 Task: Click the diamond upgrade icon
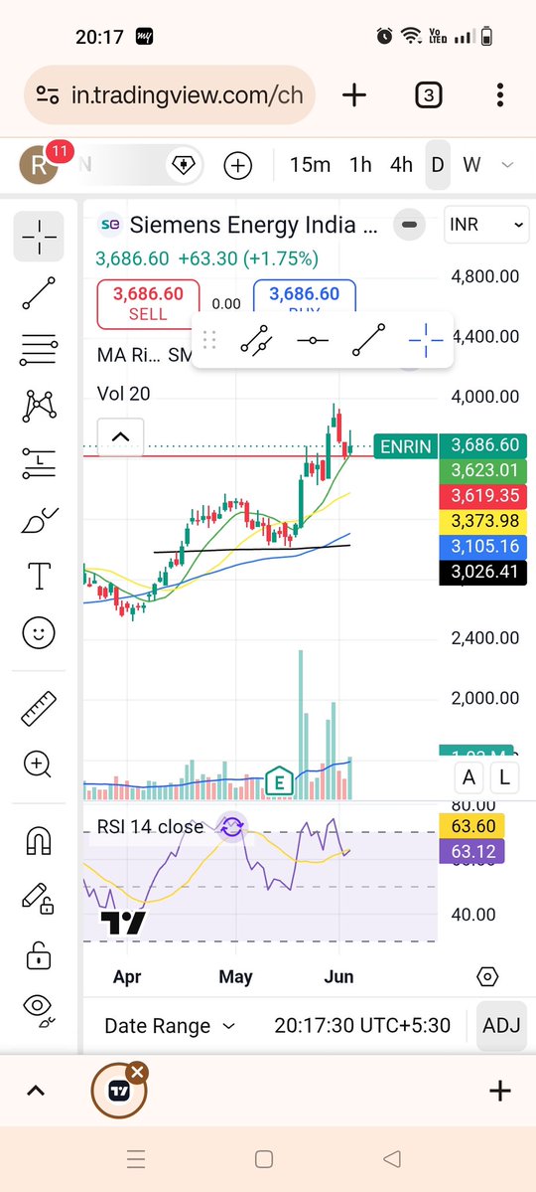tap(183, 165)
